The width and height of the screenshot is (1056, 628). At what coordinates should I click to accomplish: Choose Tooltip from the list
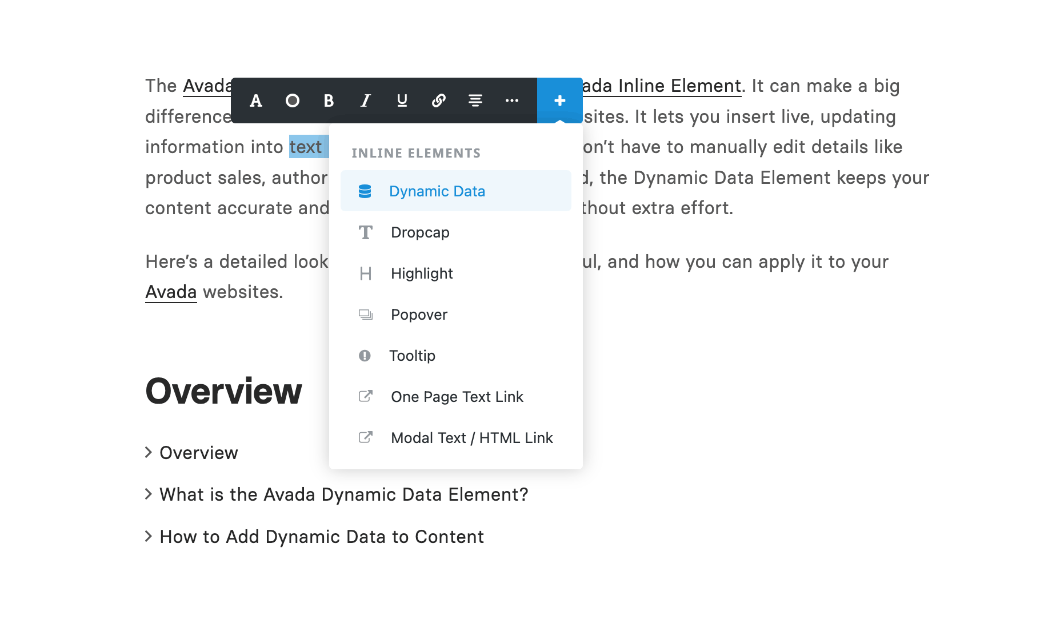click(x=456, y=356)
